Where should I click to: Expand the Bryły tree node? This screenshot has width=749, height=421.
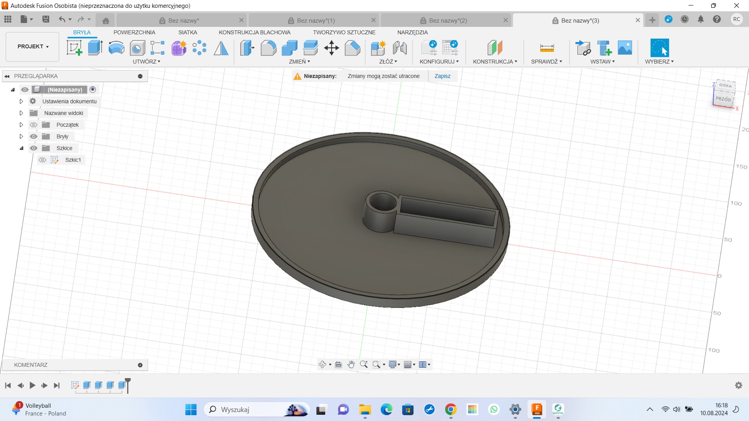pyautogui.click(x=21, y=136)
